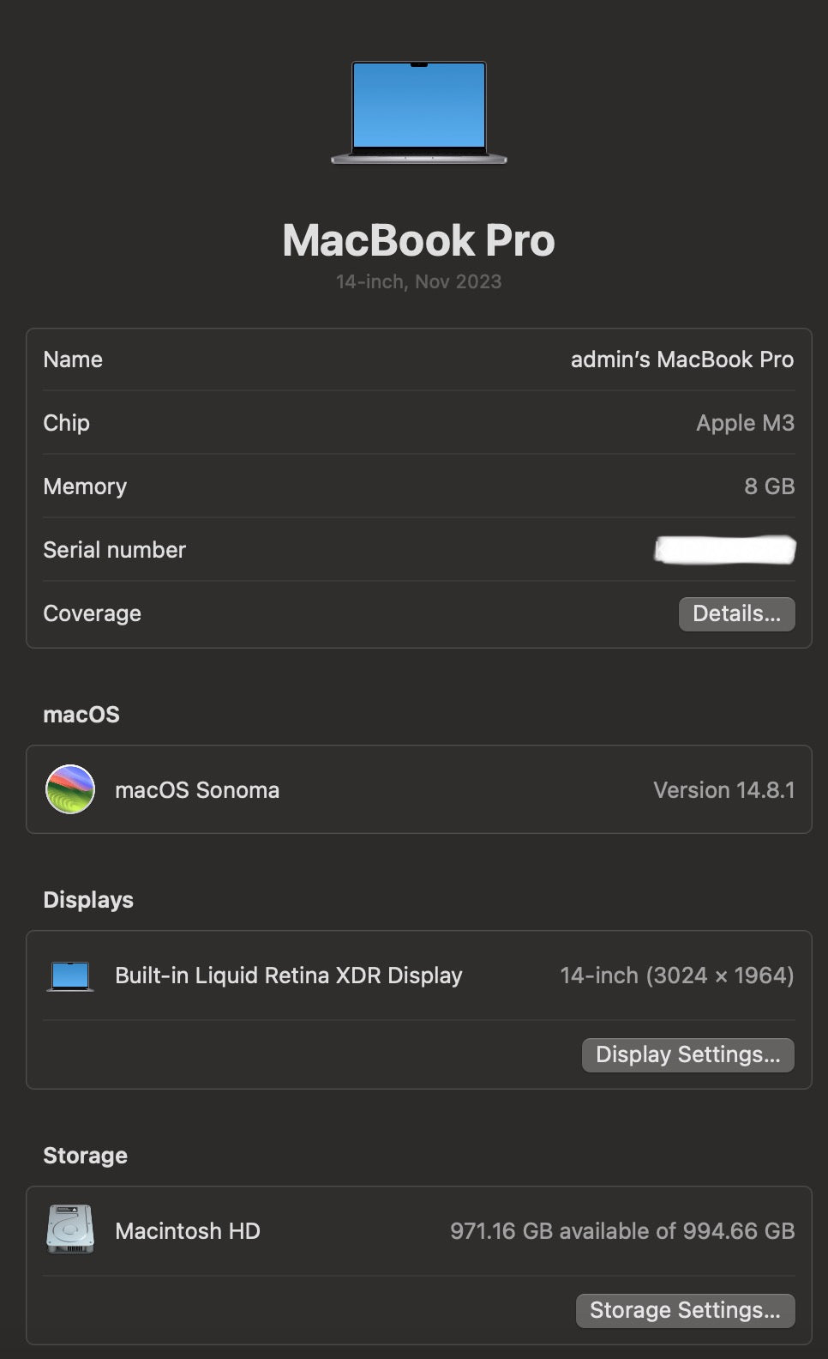
Task: Click the admin's MacBook Pro name field
Action: click(x=681, y=359)
